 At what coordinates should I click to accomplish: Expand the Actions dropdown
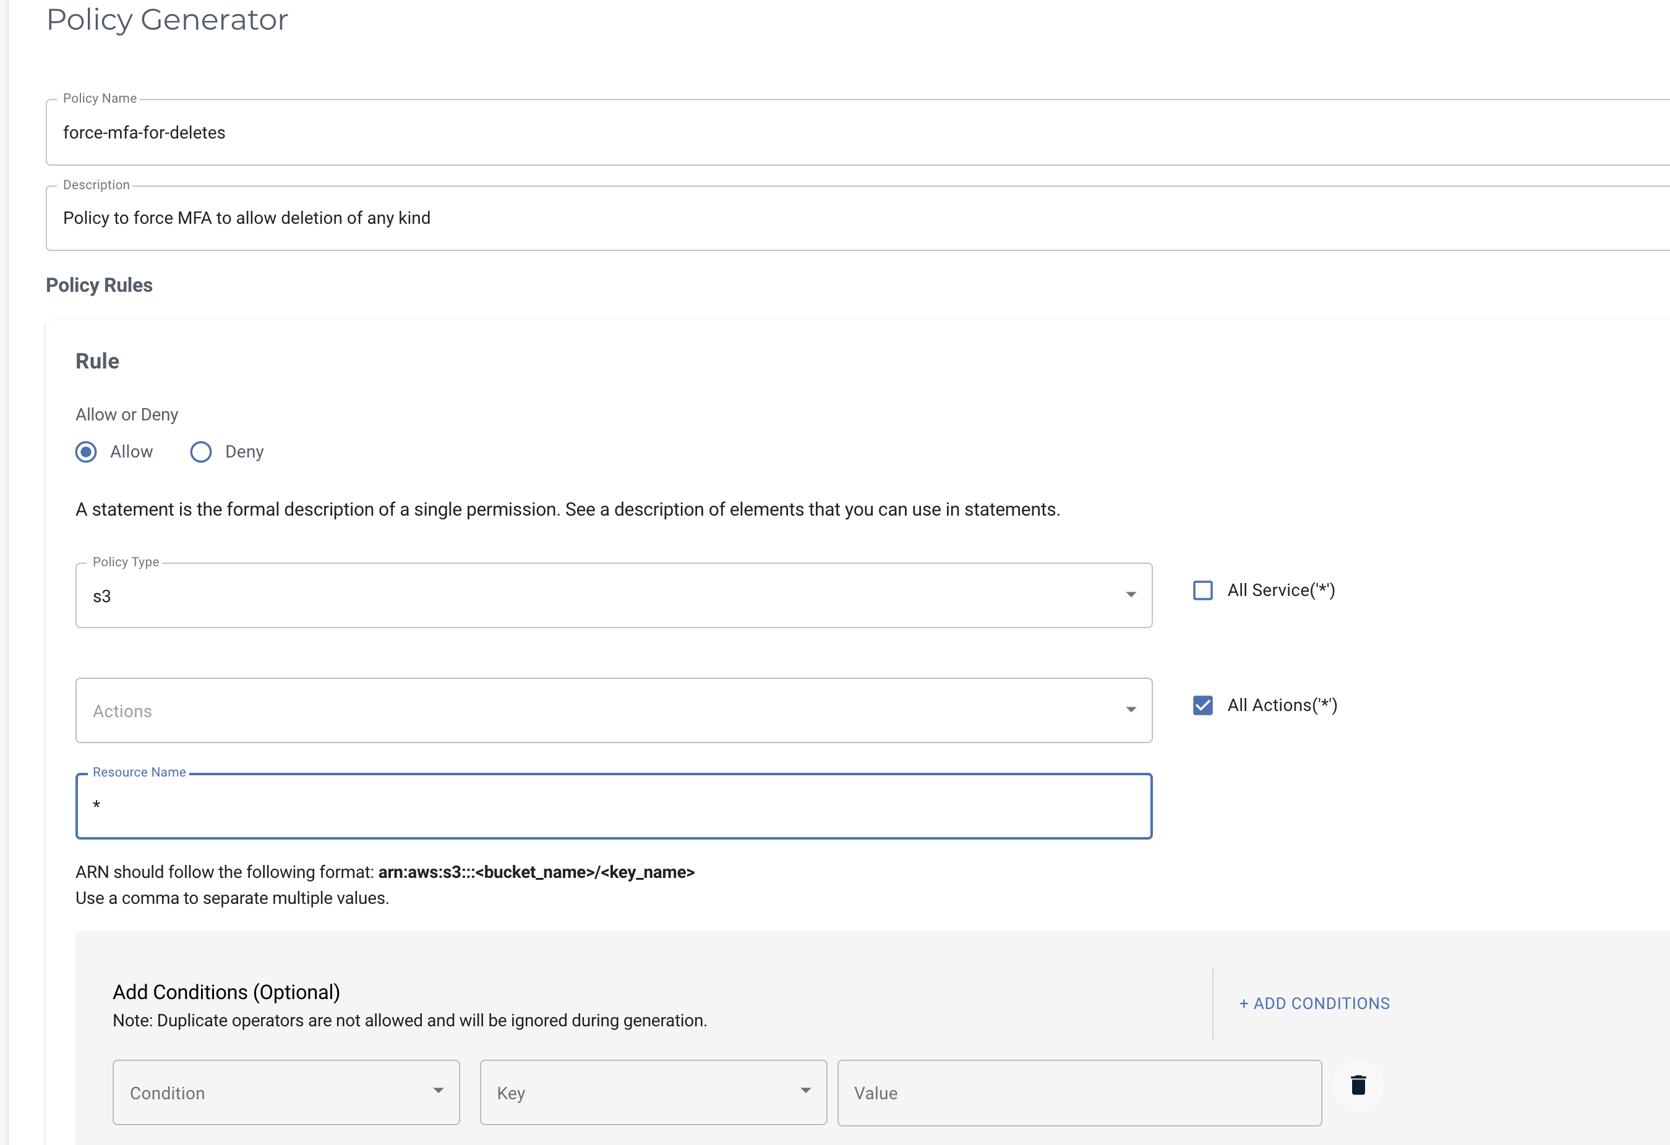(x=614, y=710)
